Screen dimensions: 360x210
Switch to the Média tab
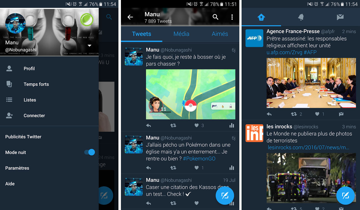[181, 34]
